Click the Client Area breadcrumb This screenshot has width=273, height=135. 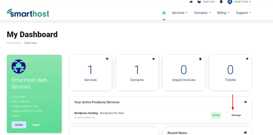point(30,43)
